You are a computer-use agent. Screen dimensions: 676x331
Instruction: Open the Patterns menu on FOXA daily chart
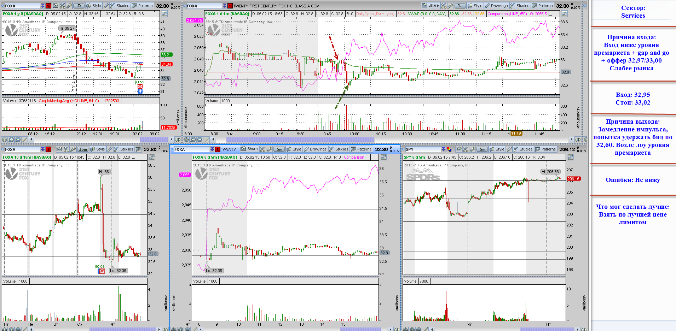tap(142, 6)
